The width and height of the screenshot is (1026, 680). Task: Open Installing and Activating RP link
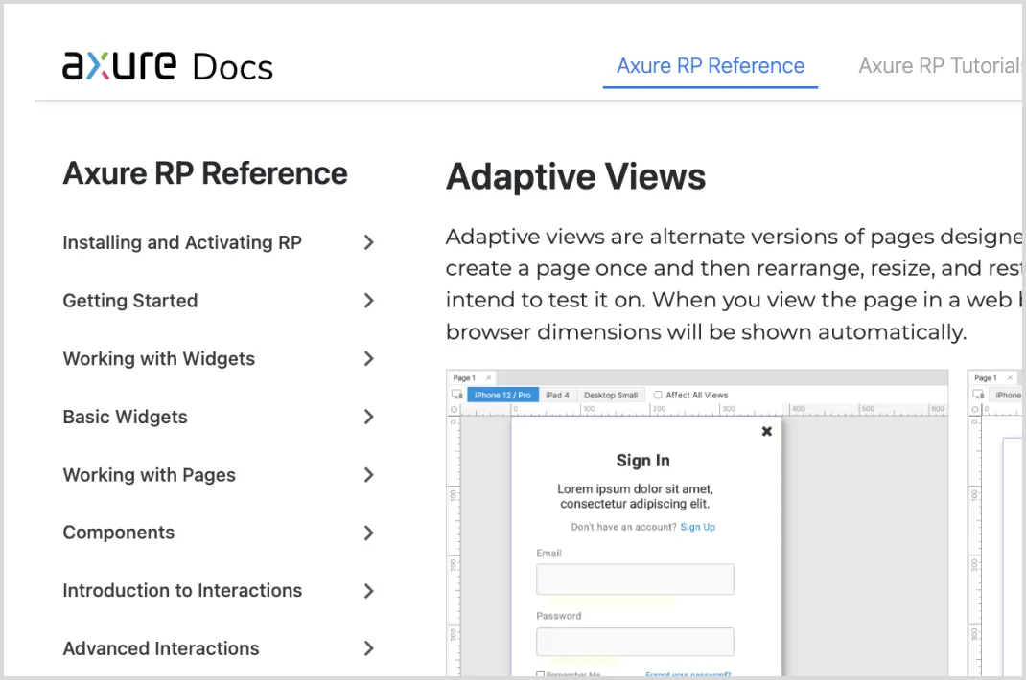coord(182,243)
